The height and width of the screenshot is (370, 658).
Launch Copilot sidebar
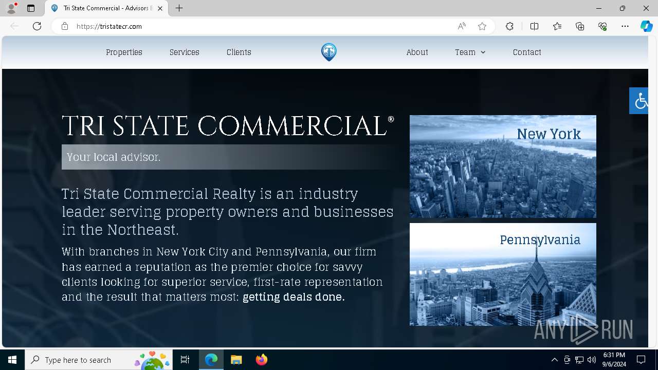[646, 26]
